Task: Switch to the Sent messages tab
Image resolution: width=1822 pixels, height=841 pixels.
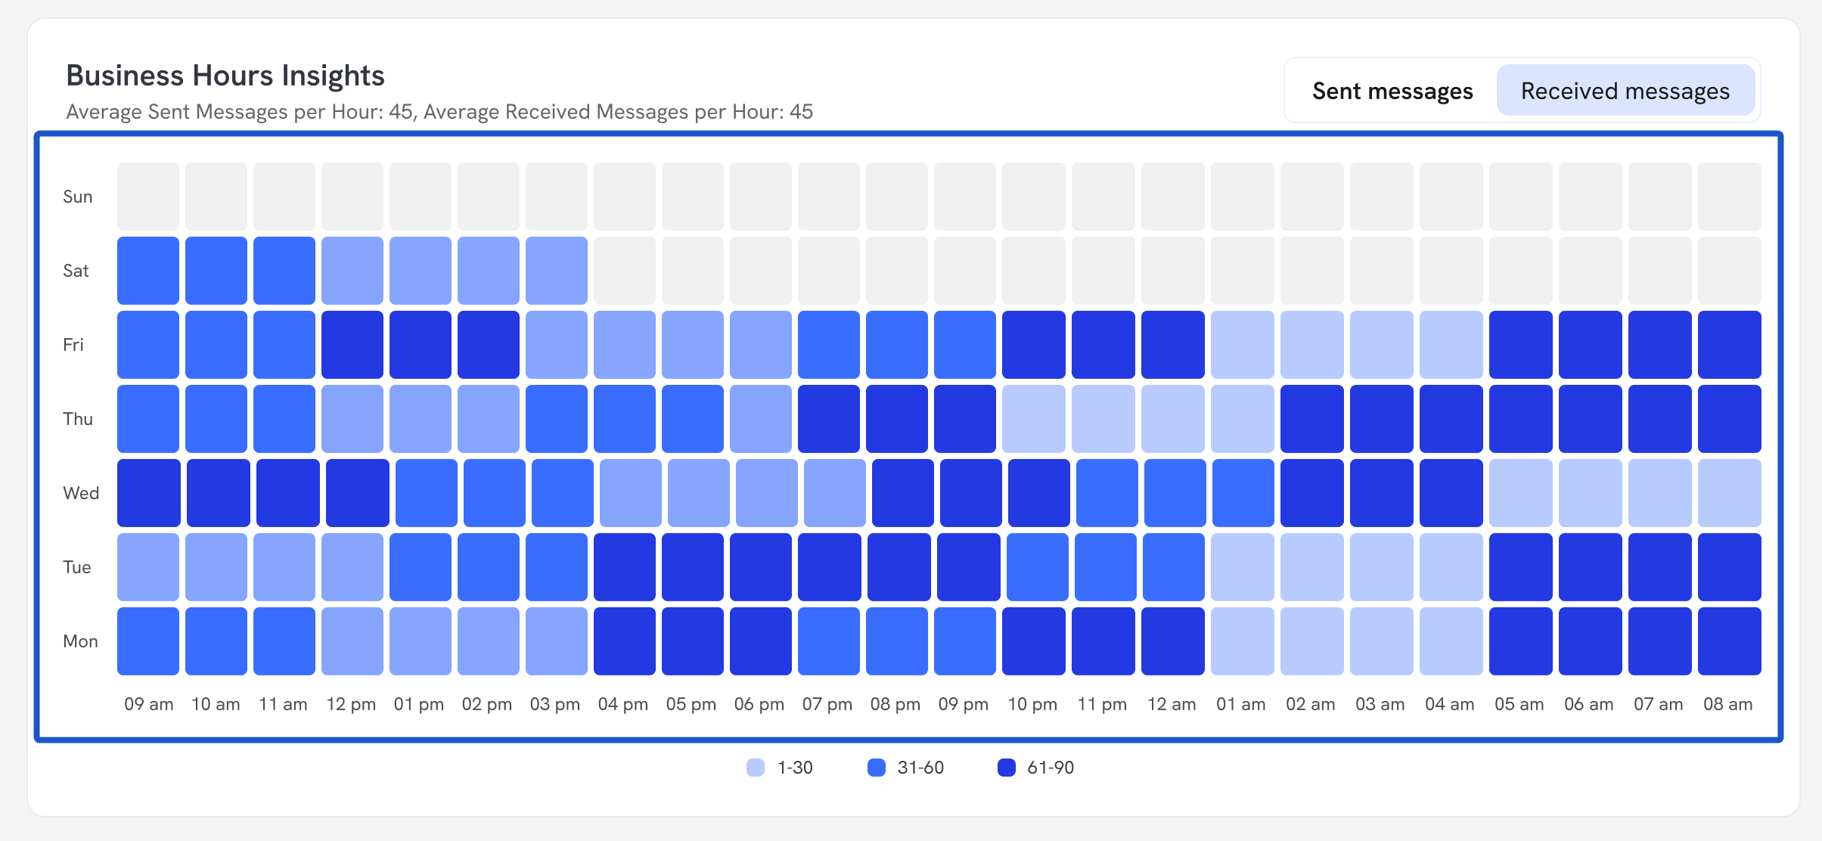Action: point(1392,91)
